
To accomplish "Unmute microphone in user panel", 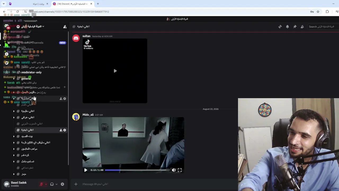I will click(41, 184).
